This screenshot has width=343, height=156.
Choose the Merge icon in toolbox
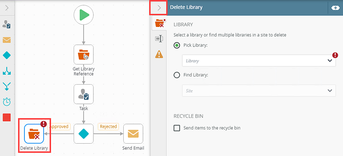(6, 86)
